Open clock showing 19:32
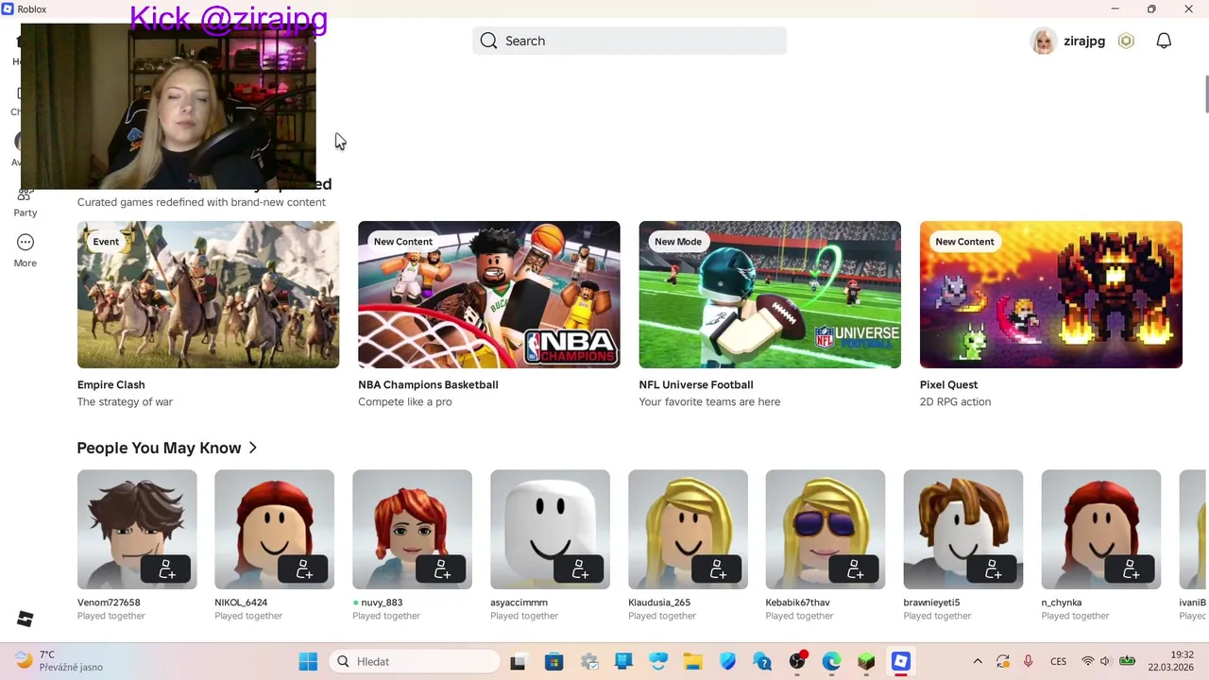The image size is (1209, 680). [x=1171, y=661]
